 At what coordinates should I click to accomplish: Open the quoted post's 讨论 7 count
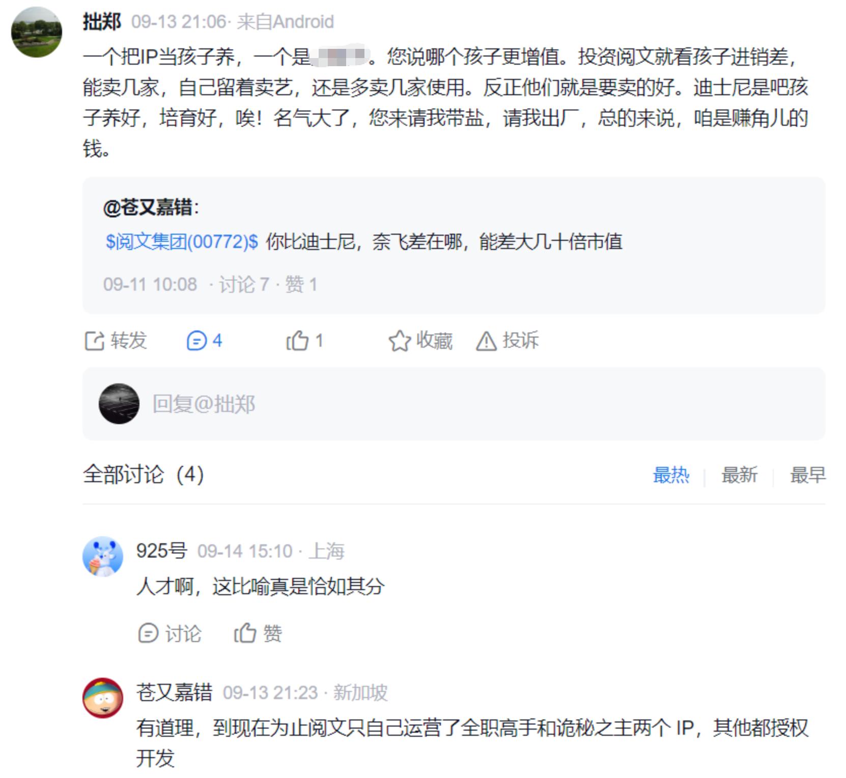[x=244, y=284]
